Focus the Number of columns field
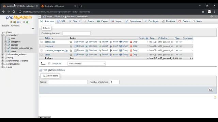This screenshot has height=122, width=218. pyautogui.click(x=114, y=82)
